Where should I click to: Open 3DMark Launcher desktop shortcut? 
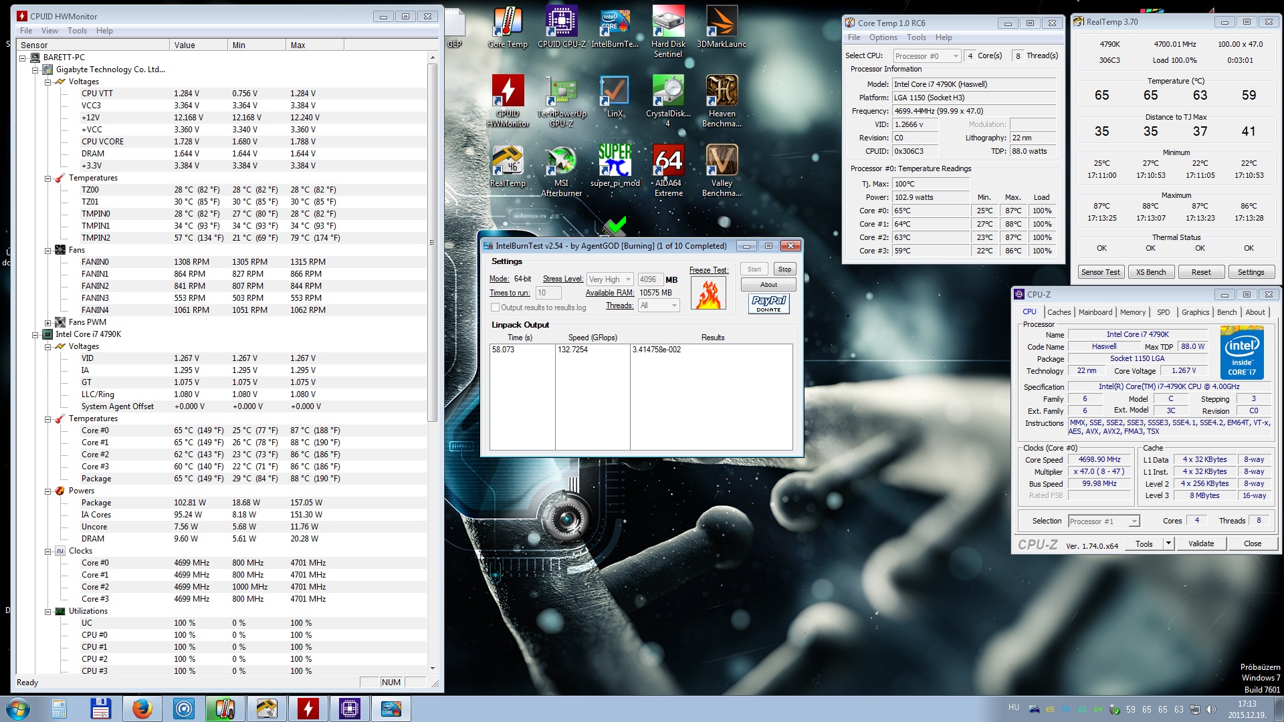[x=722, y=27]
